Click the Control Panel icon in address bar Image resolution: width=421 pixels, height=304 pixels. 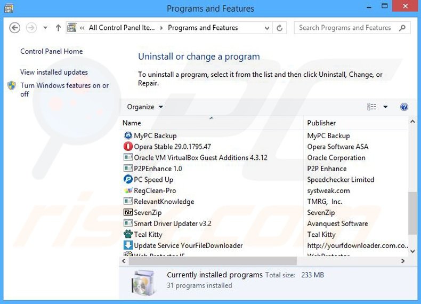tap(72, 27)
